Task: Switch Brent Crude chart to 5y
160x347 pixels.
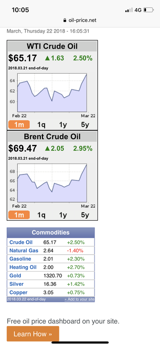Action: coord(85,215)
